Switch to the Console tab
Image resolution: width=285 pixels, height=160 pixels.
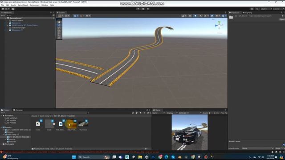coord(18,110)
